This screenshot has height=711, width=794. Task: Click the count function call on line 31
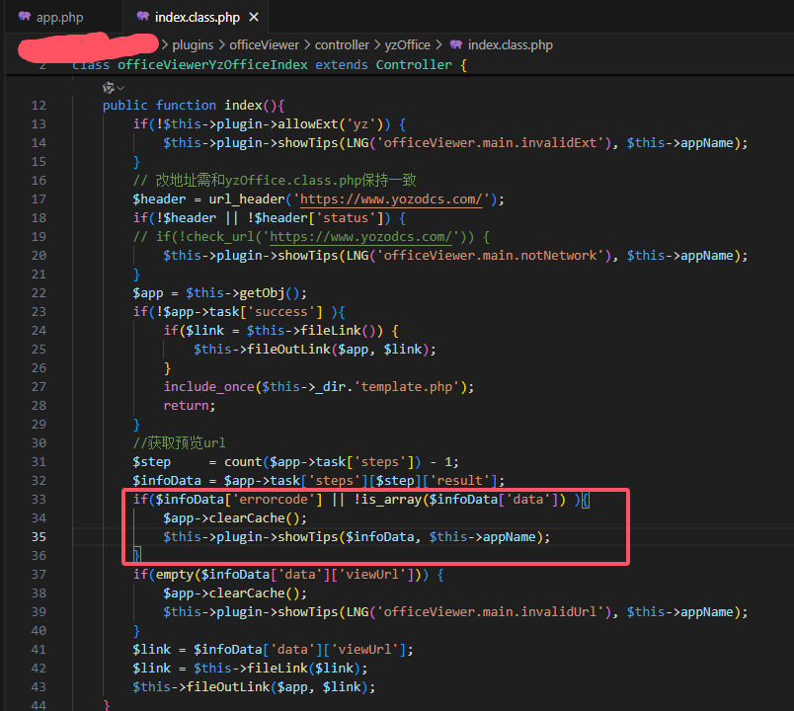243,462
